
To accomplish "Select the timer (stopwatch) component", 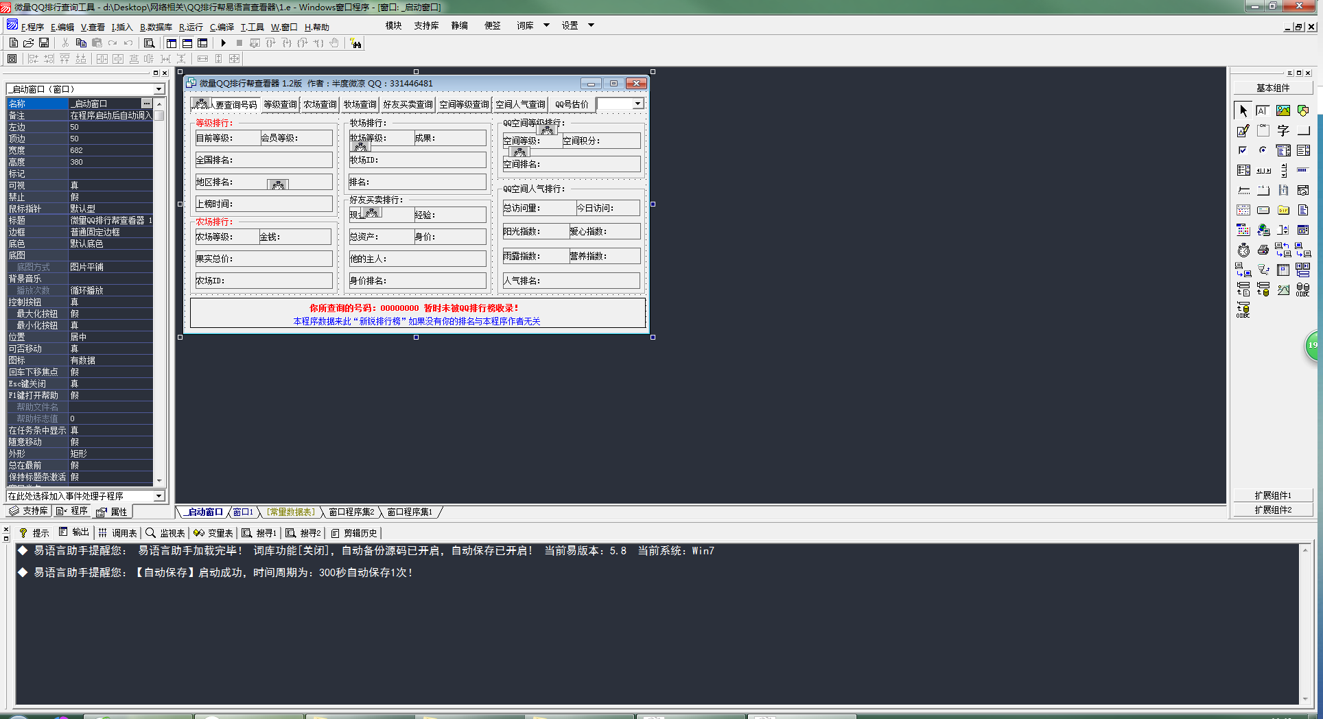I will (1243, 250).
